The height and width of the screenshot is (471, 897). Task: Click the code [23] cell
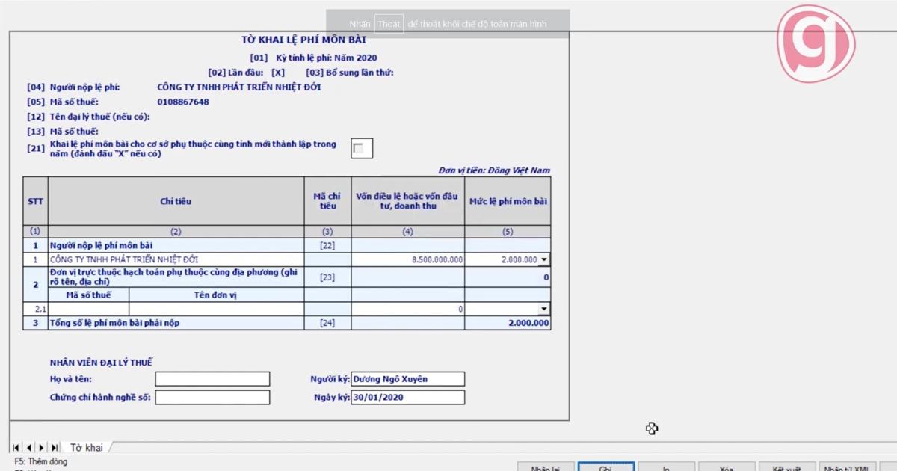click(327, 277)
